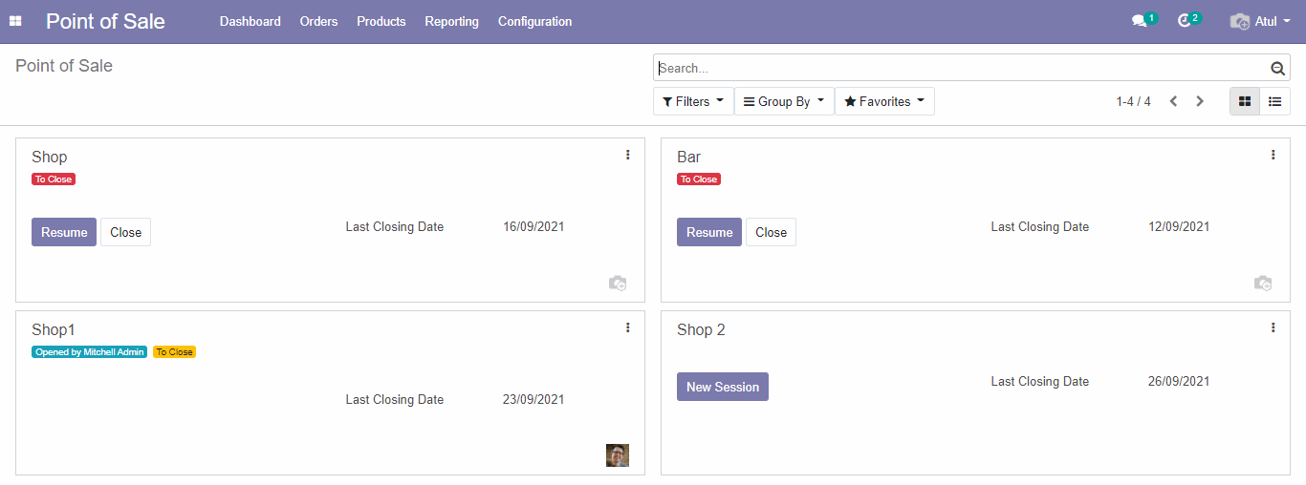The height and width of the screenshot is (485, 1306).
Task: Open the activities clock icon
Action: pos(1185,21)
